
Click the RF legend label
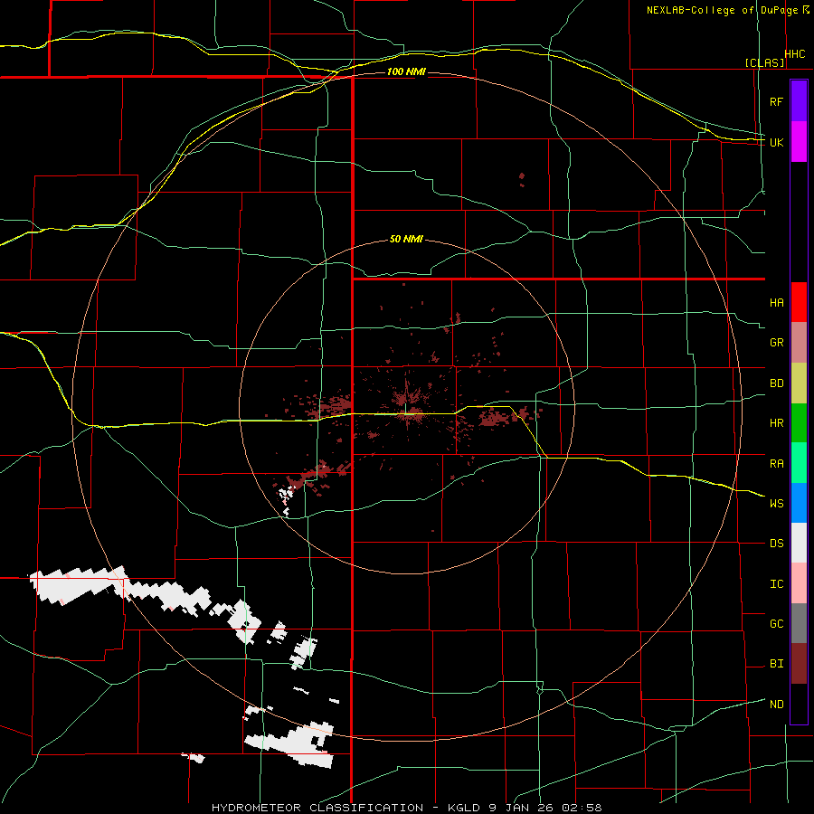pos(776,101)
